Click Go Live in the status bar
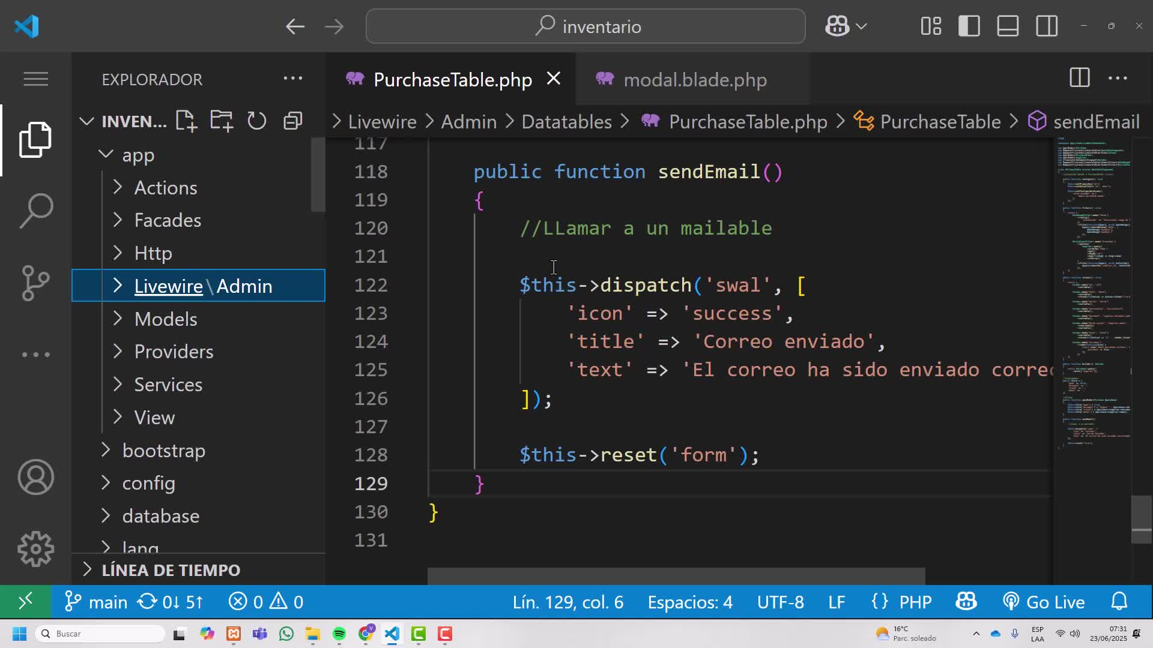Screen dimensions: 1153x648 coord(1044,602)
